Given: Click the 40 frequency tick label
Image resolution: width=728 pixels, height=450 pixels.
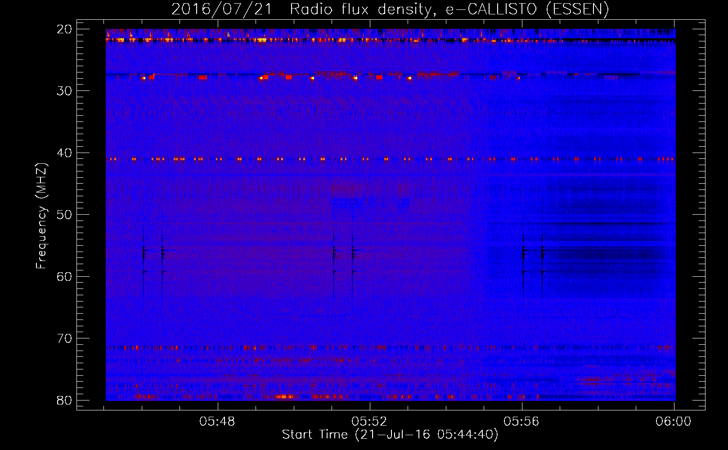Looking at the screenshot, I should click(64, 153).
